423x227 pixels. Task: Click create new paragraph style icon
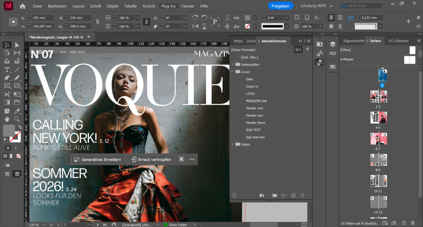(294, 195)
